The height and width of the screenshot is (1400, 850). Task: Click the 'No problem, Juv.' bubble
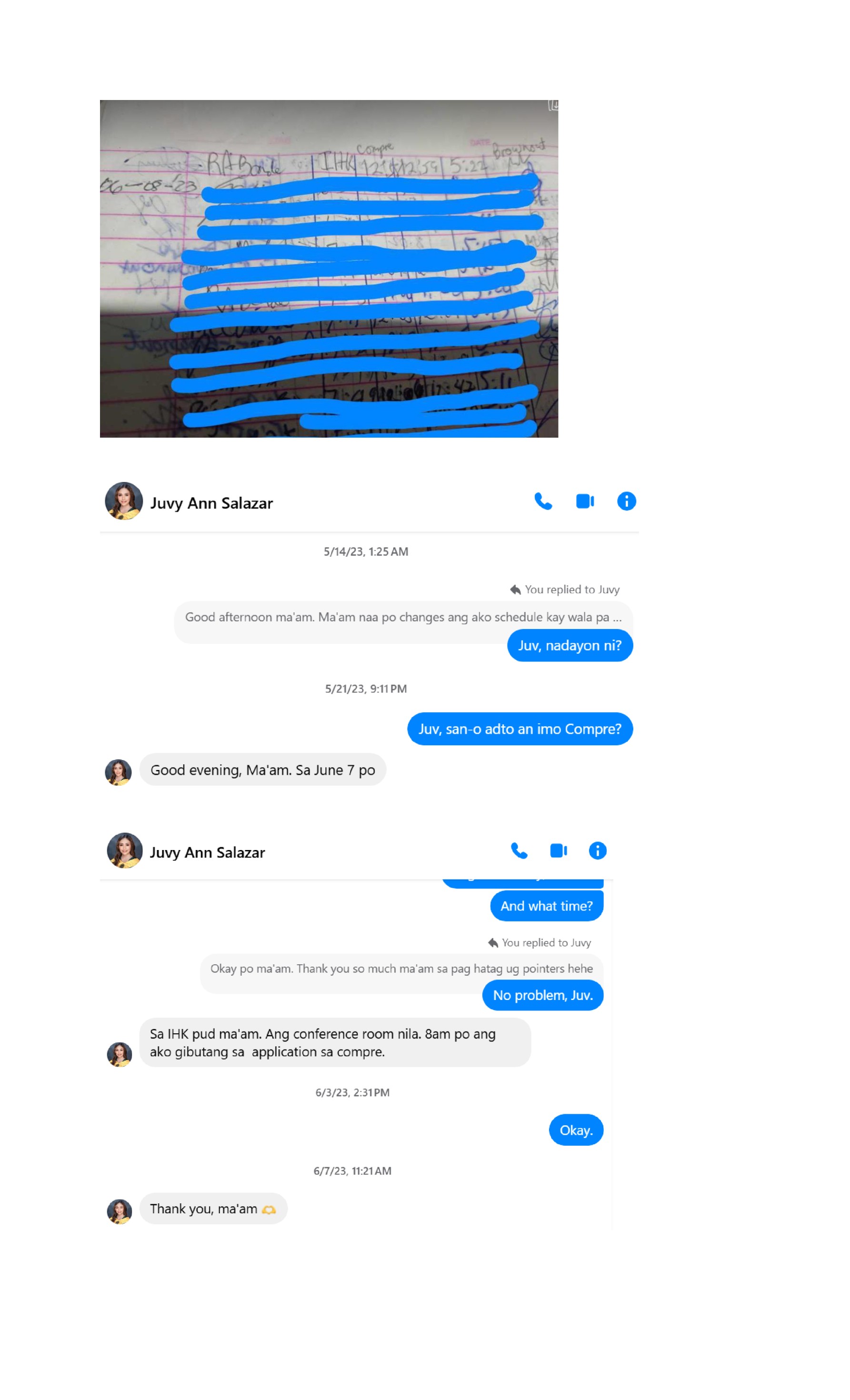[542, 995]
